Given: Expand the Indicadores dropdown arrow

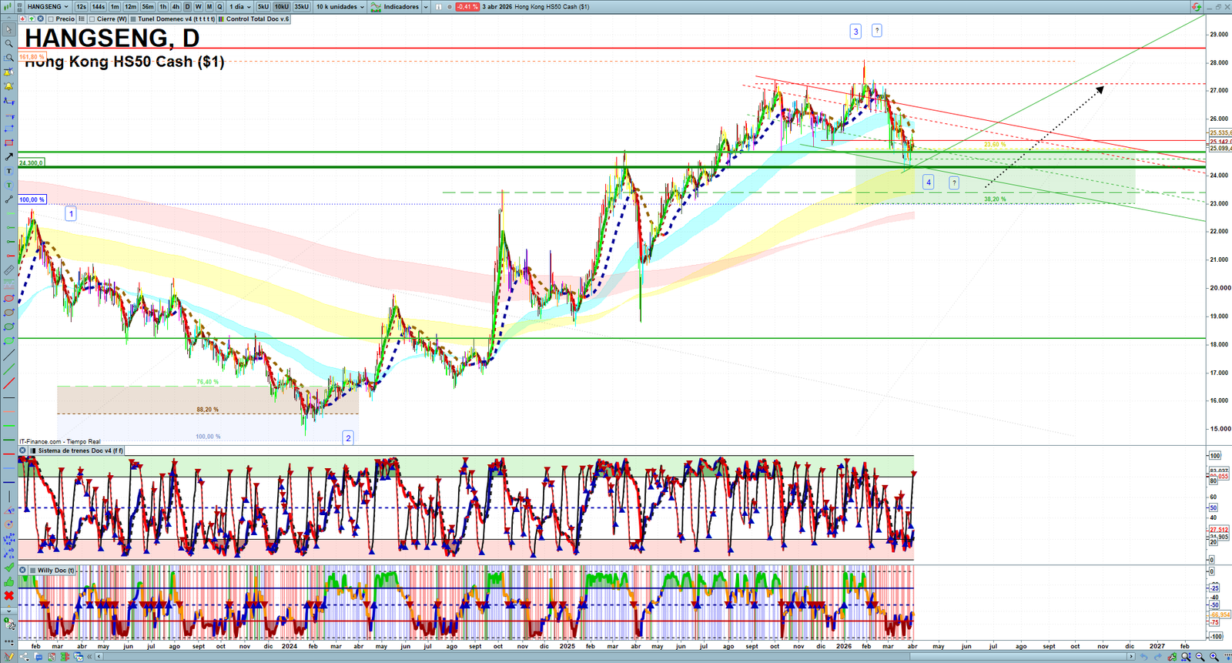Looking at the screenshot, I should tap(425, 7).
